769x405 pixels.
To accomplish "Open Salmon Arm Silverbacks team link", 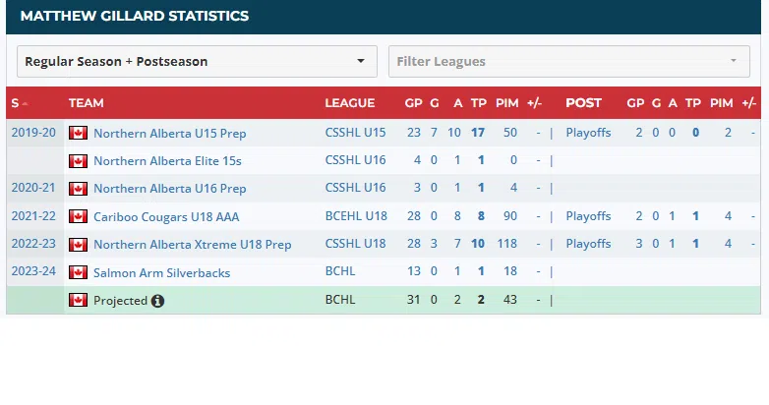I will pyautogui.click(x=161, y=272).
